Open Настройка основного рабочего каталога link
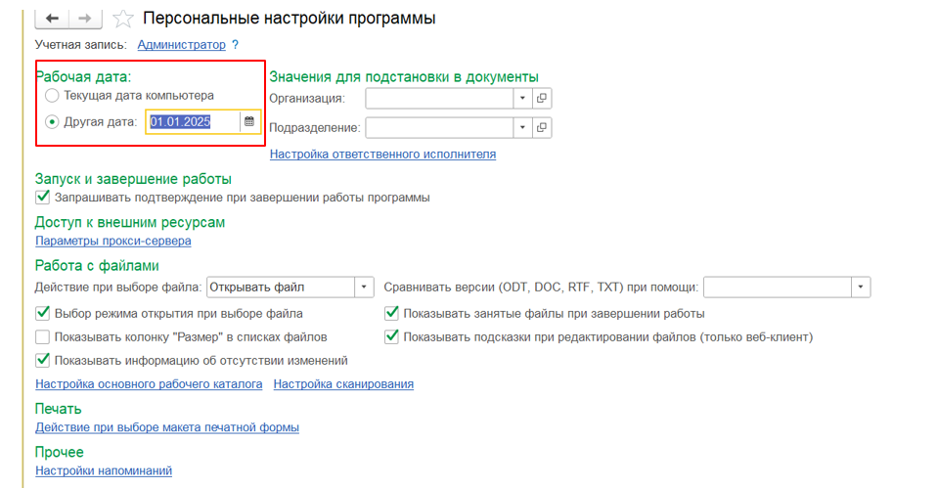Image resolution: width=938 pixels, height=488 pixels. click(x=149, y=384)
